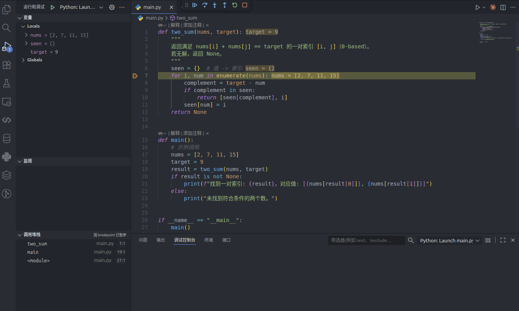Expand the Globals variable scope
Viewport: 519px width, 311px height.
(23, 60)
